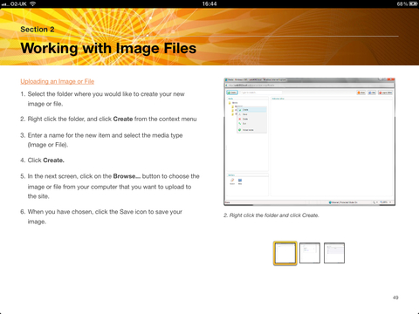The image size is (419, 314).
Task: Tap the Wi-Fi icon in the status bar
Action: (x=33, y=3)
